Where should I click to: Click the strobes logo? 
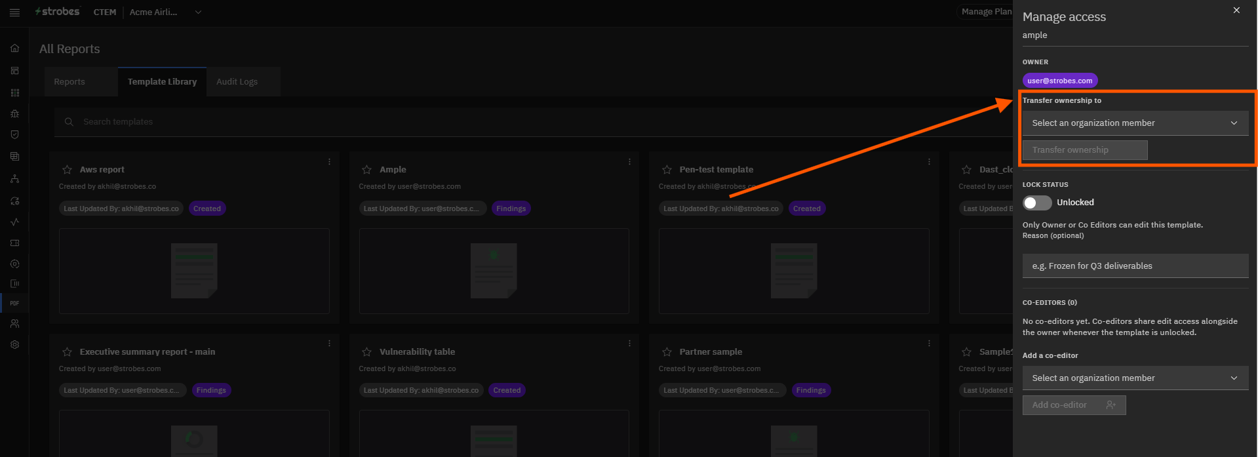(x=58, y=12)
